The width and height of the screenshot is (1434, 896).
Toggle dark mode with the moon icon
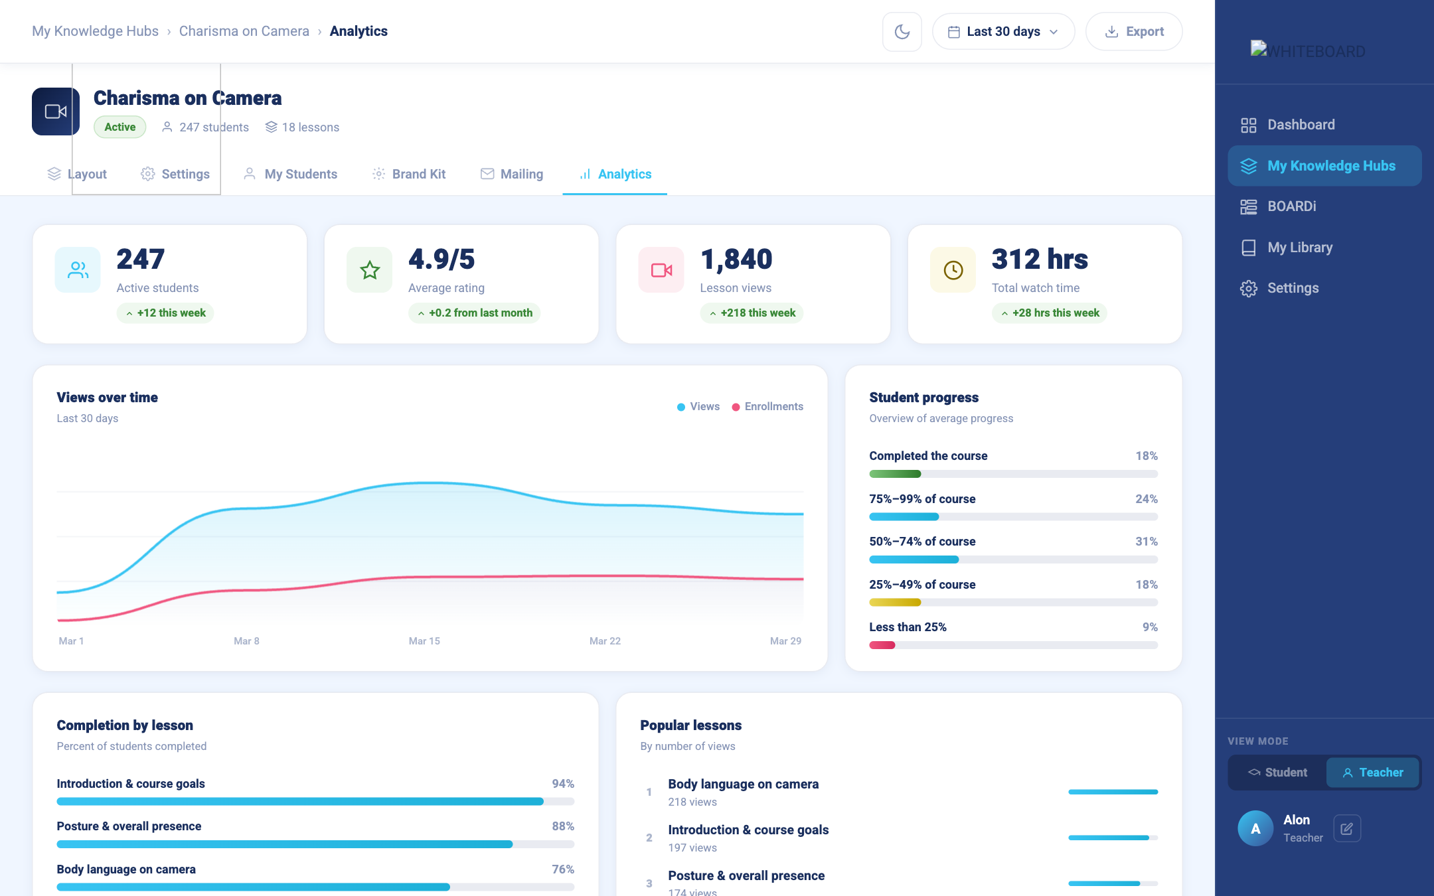(902, 31)
